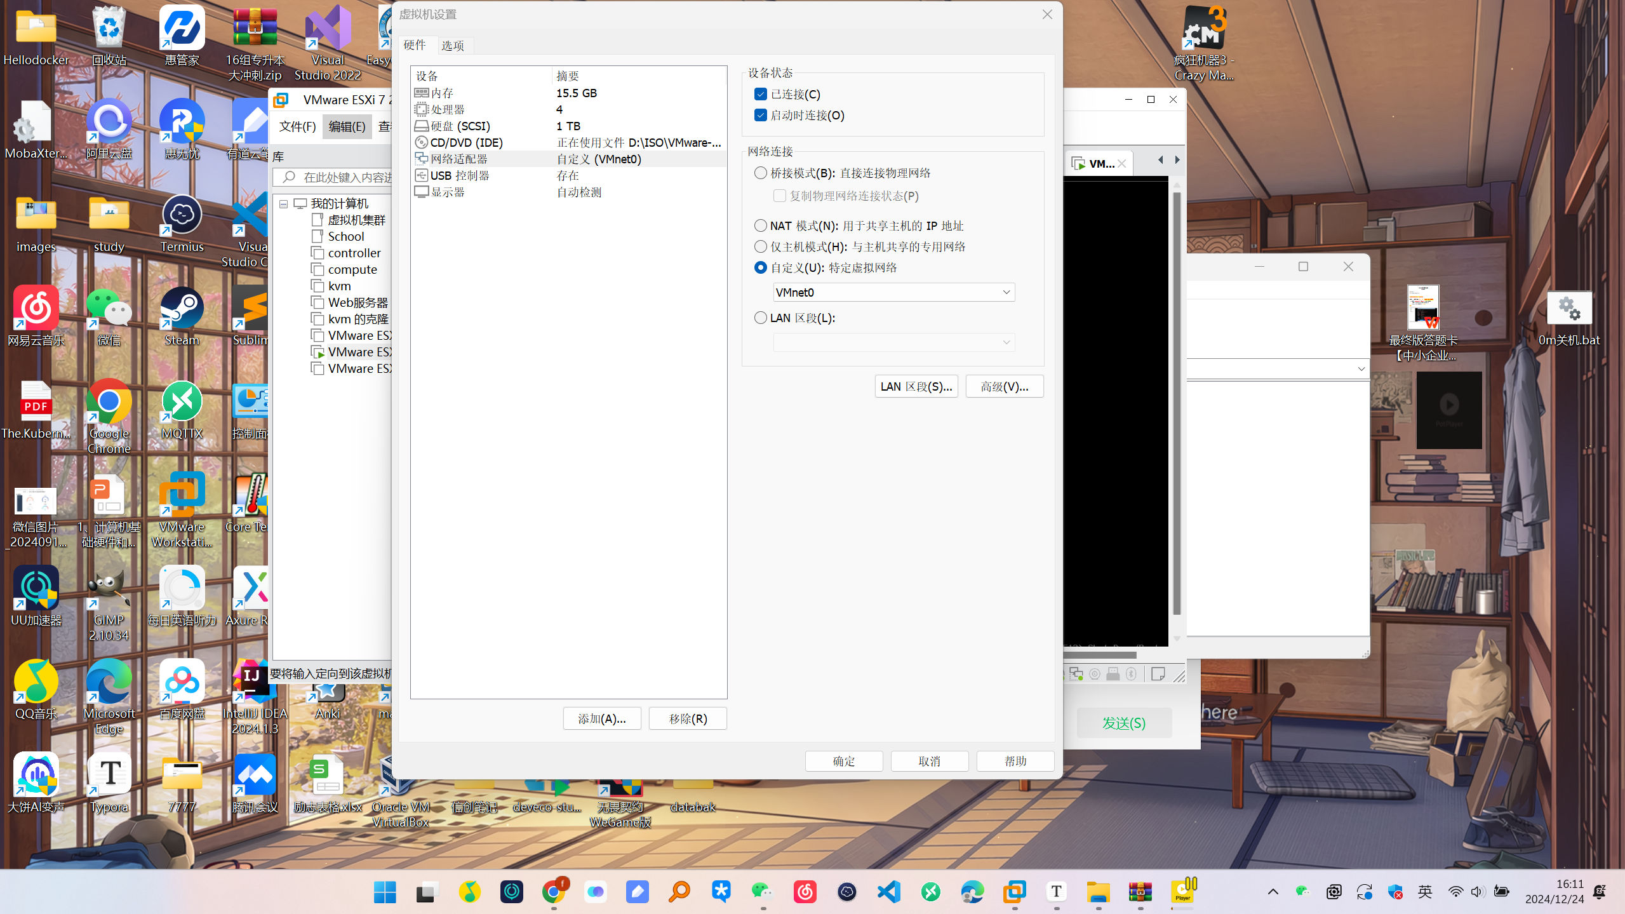1625x914 pixels.
Task: Open the GIMP 2.10.34 desktop icon
Action: (x=109, y=603)
